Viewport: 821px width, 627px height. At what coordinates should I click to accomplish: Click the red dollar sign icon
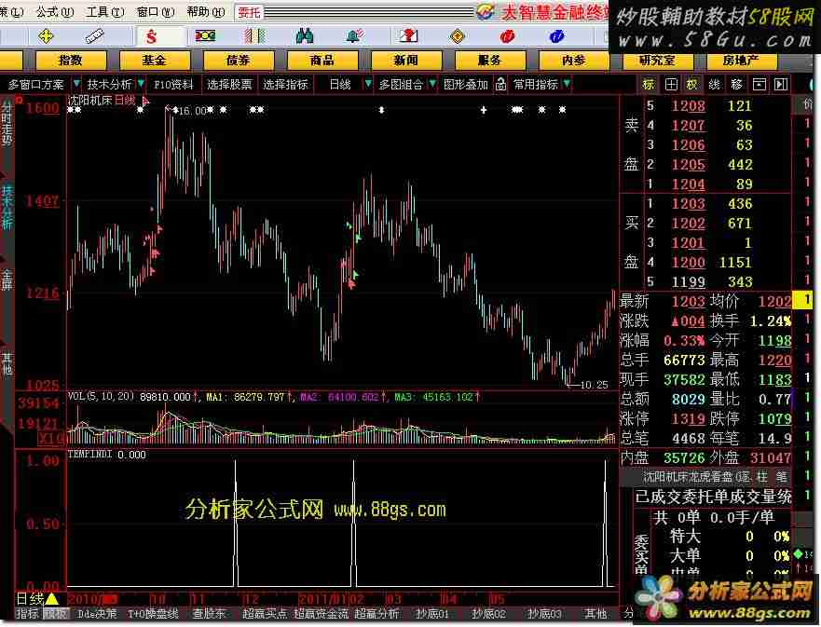[x=151, y=36]
